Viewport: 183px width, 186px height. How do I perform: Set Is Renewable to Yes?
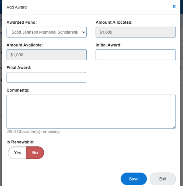[x=18, y=153]
